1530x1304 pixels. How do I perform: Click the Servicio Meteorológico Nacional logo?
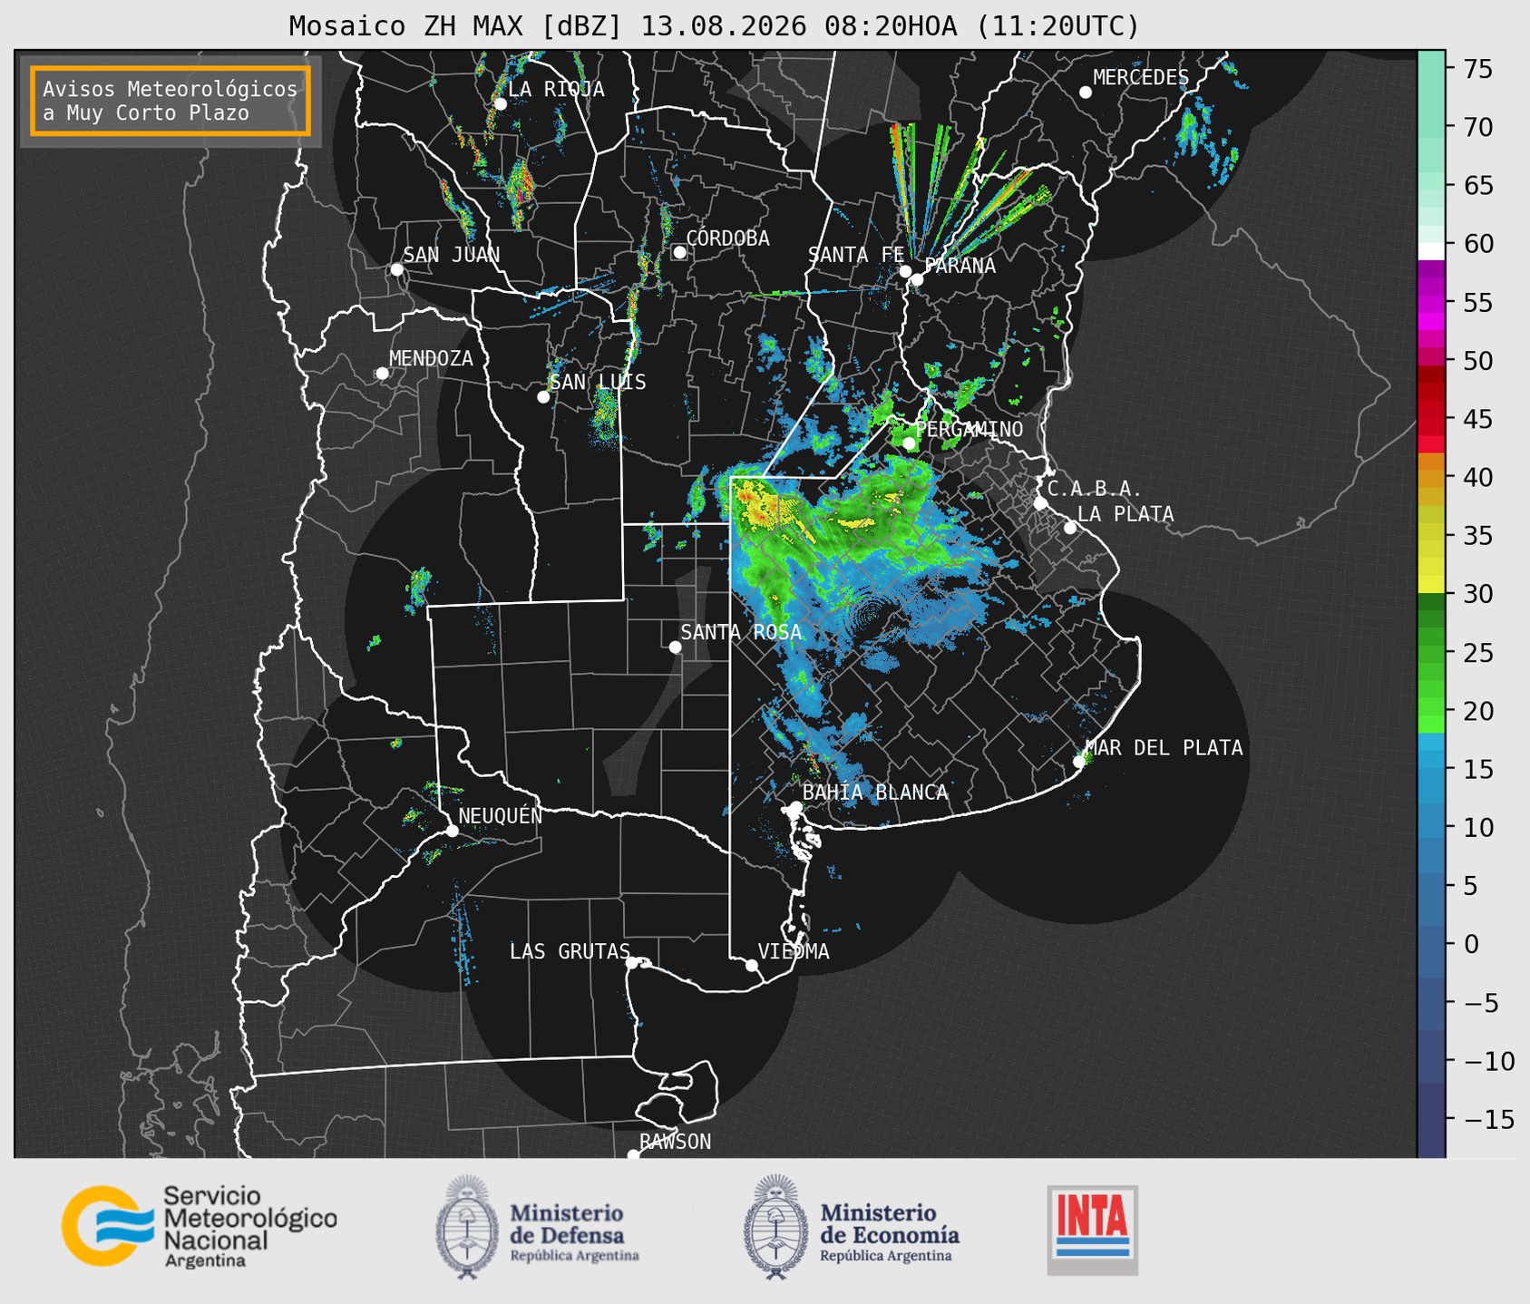[x=200, y=1226]
